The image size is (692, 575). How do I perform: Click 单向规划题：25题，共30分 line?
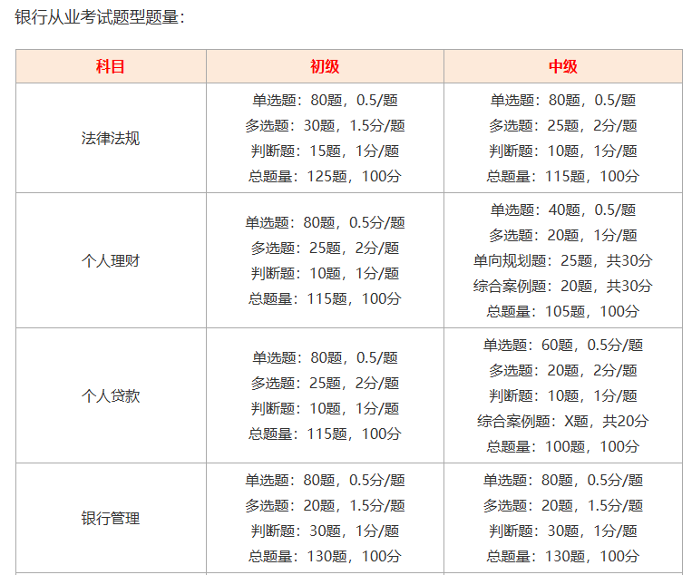(562, 261)
